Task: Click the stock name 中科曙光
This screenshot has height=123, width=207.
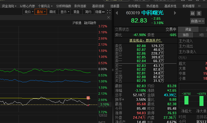Action: pos(153,13)
